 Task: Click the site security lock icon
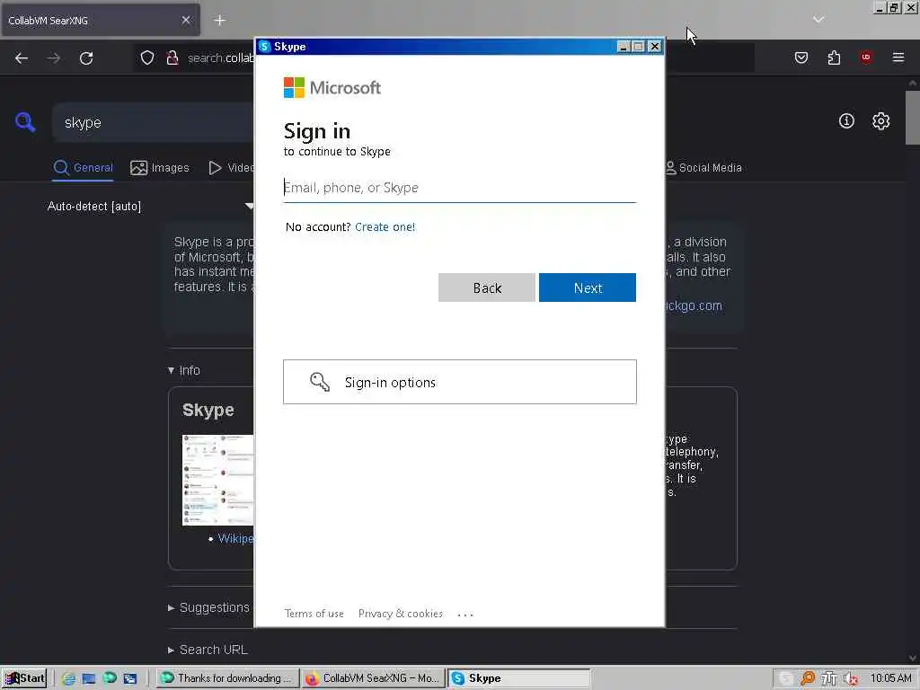coord(172,57)
